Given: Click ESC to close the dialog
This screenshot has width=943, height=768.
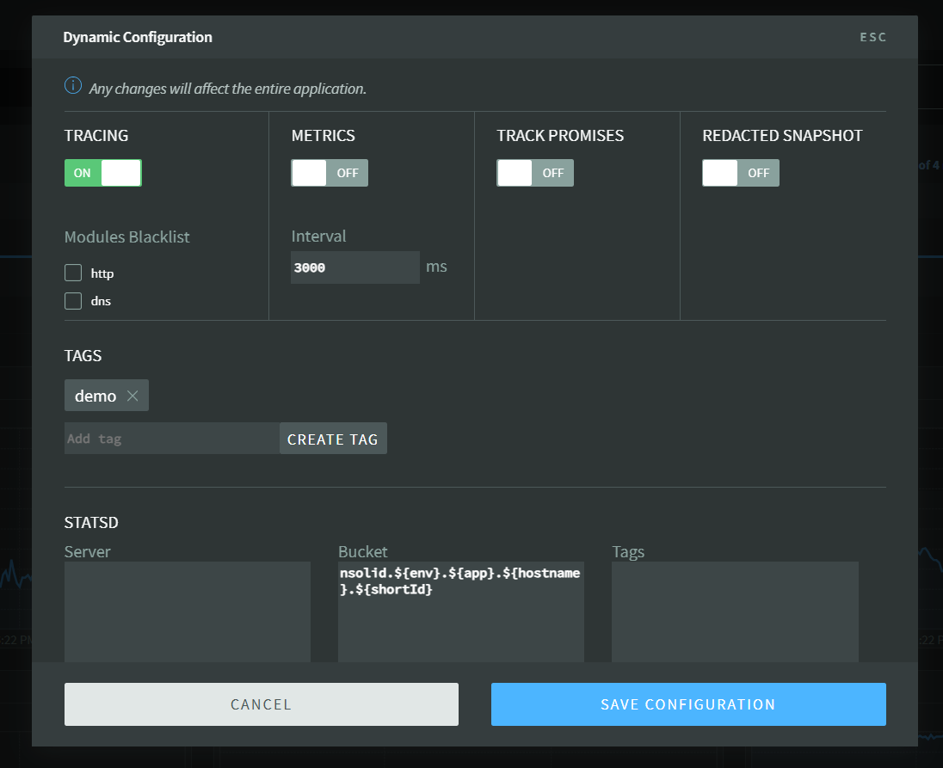Looking at the screenshot, I should (x=872, y=37).
